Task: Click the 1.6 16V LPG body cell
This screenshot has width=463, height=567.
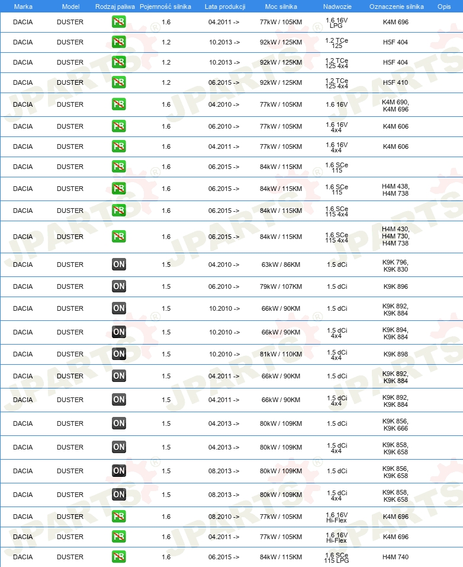Action: (x=337, y=23)
